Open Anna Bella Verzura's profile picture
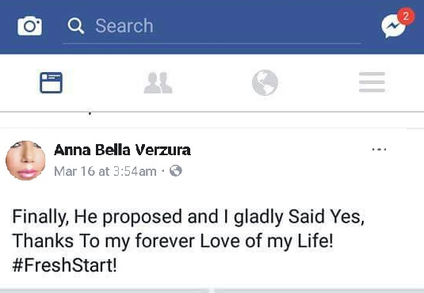 (25, 160)
